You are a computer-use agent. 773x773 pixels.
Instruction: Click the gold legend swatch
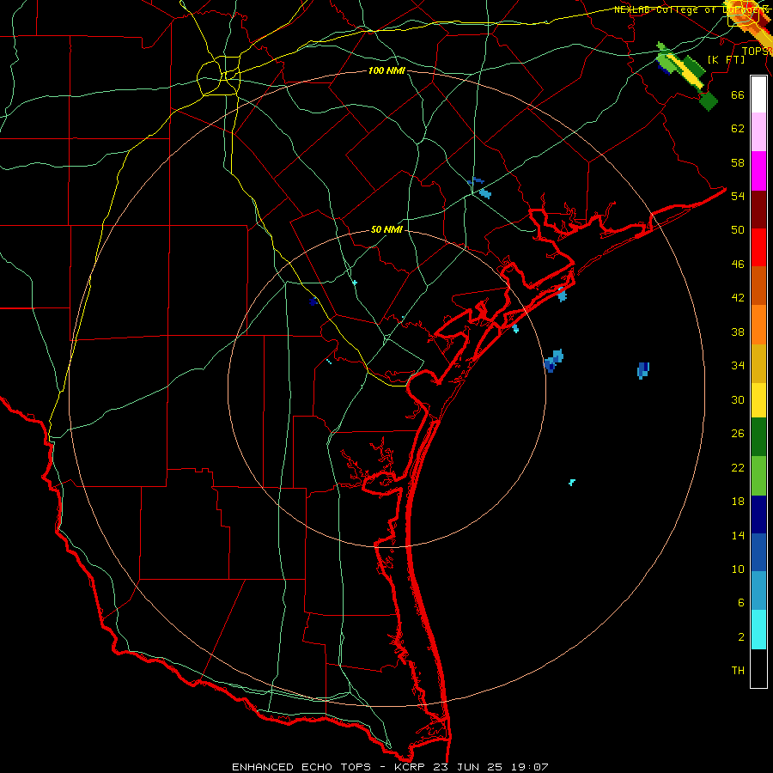coord(758,363)
